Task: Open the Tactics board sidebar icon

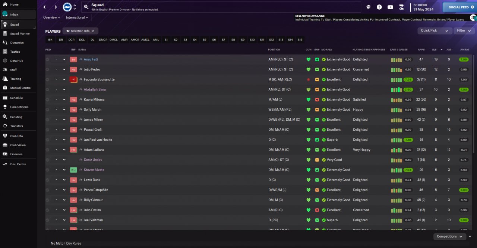Action: click(x=5, y=52)
